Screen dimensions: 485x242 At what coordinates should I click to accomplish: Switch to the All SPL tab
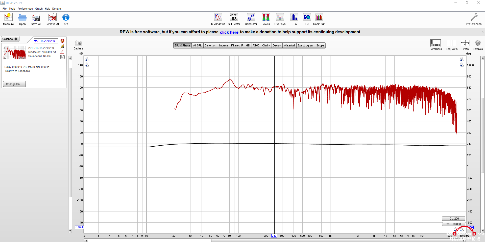tap(197, 45)
